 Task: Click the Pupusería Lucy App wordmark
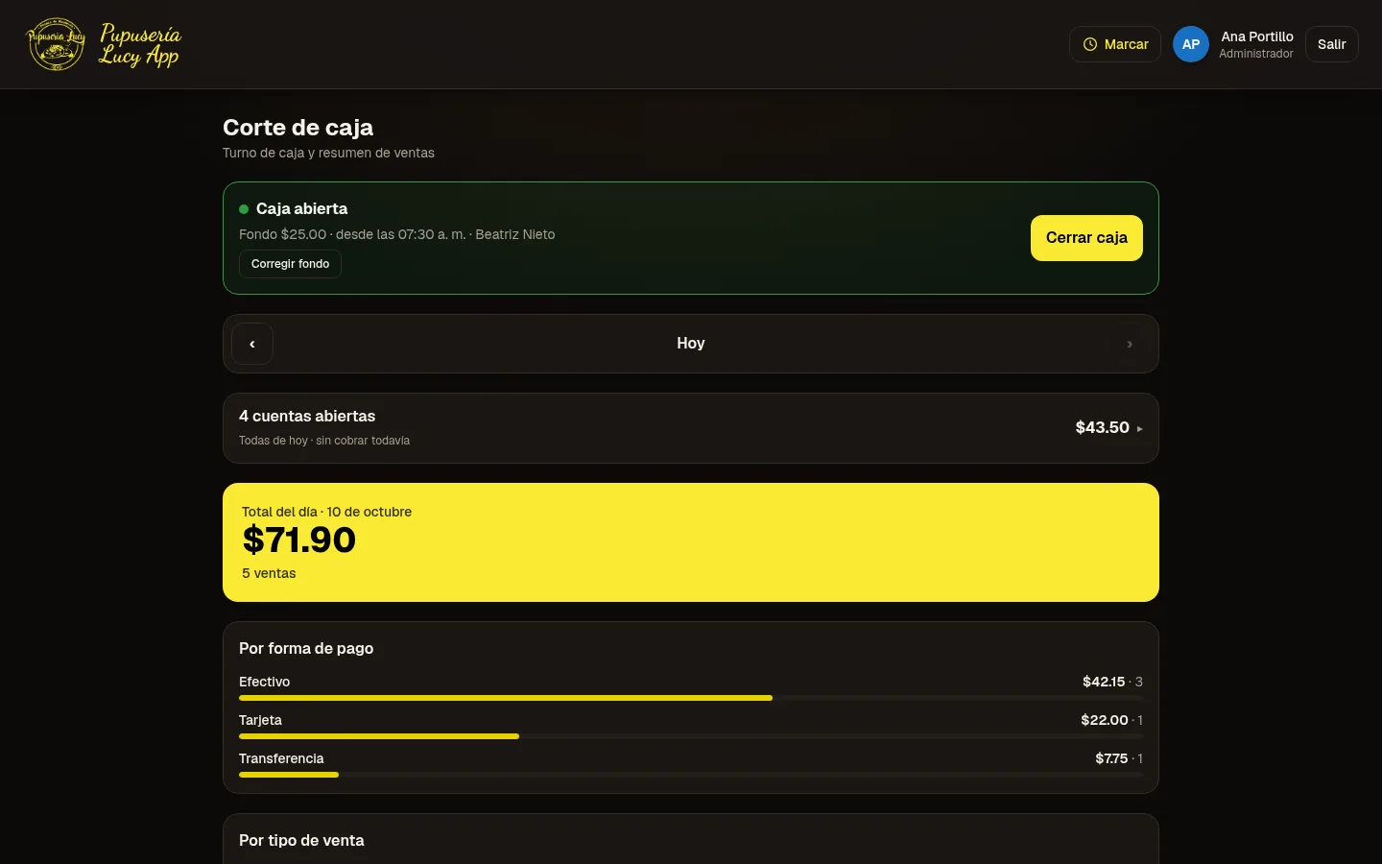click(140, 45)
